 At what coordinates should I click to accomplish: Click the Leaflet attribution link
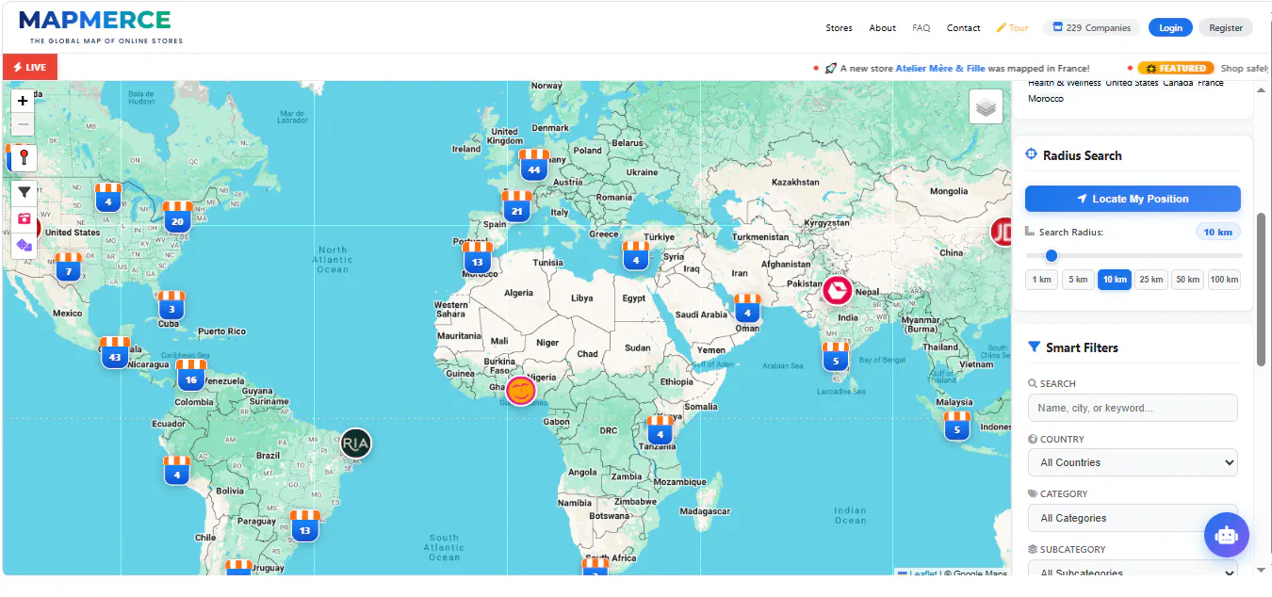click(x=923, y=573)
